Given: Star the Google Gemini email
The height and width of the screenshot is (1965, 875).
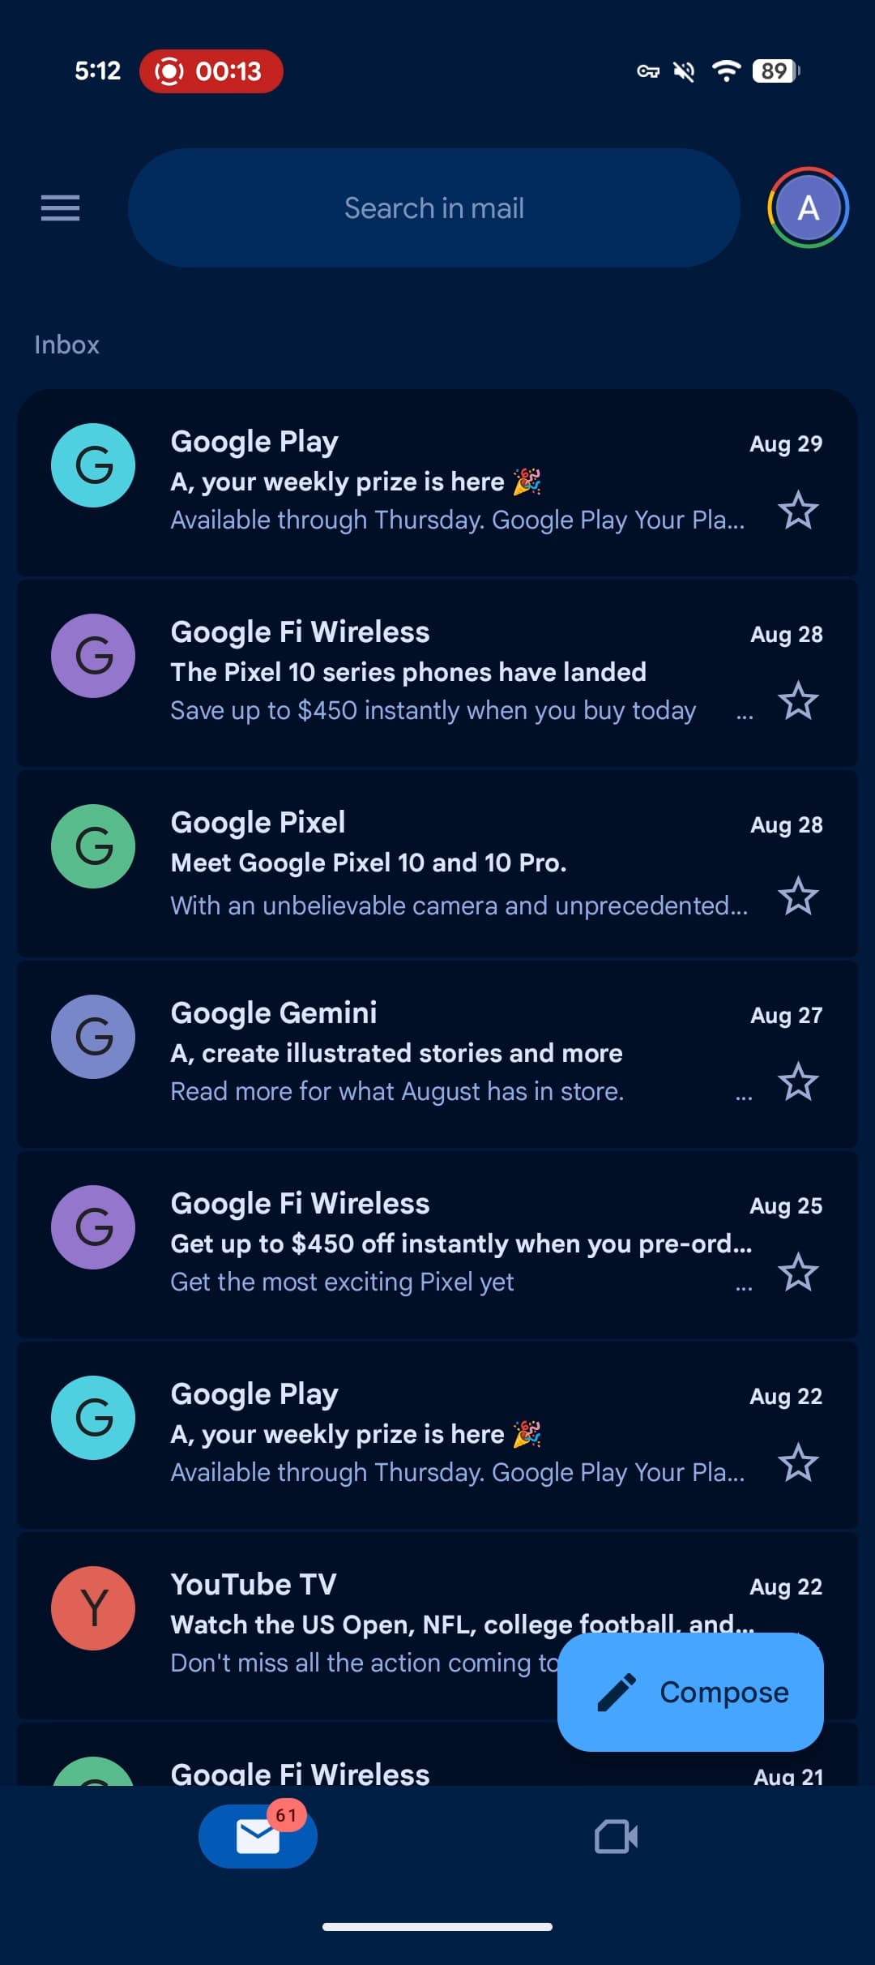Looking at the screenshot, I should pyautogui.click(x=798, y=1081).
